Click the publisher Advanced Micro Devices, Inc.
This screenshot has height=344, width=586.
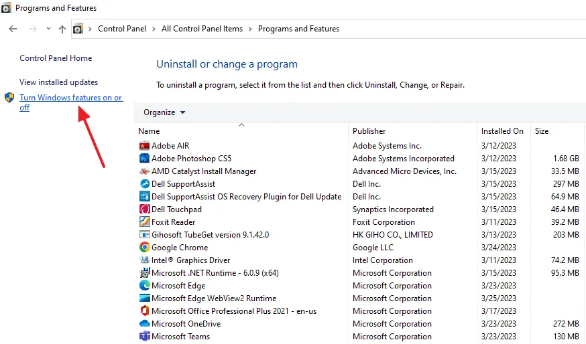tap(404, 171)
